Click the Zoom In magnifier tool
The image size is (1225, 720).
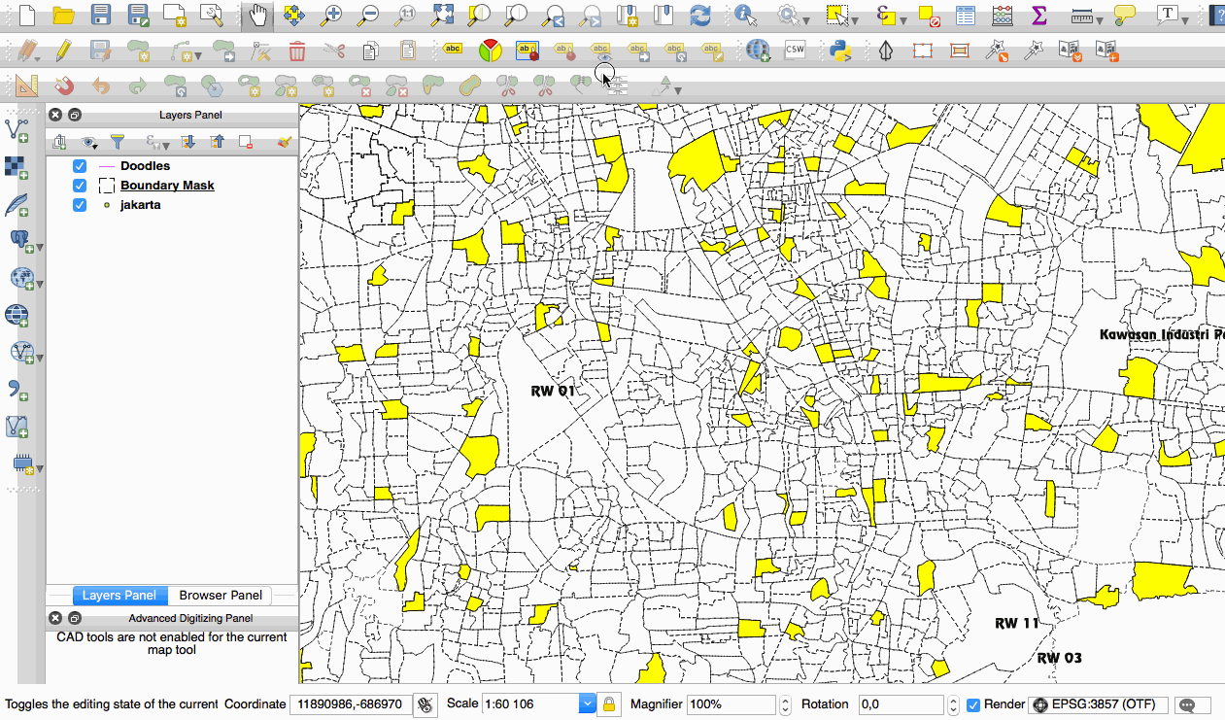point(332,15)
